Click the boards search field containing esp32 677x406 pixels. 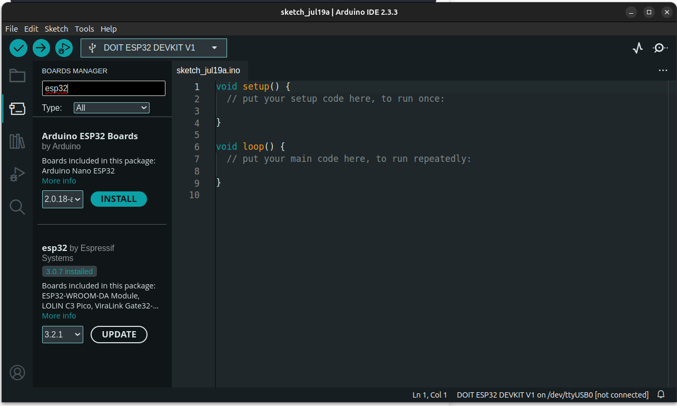tap(104, 88)
